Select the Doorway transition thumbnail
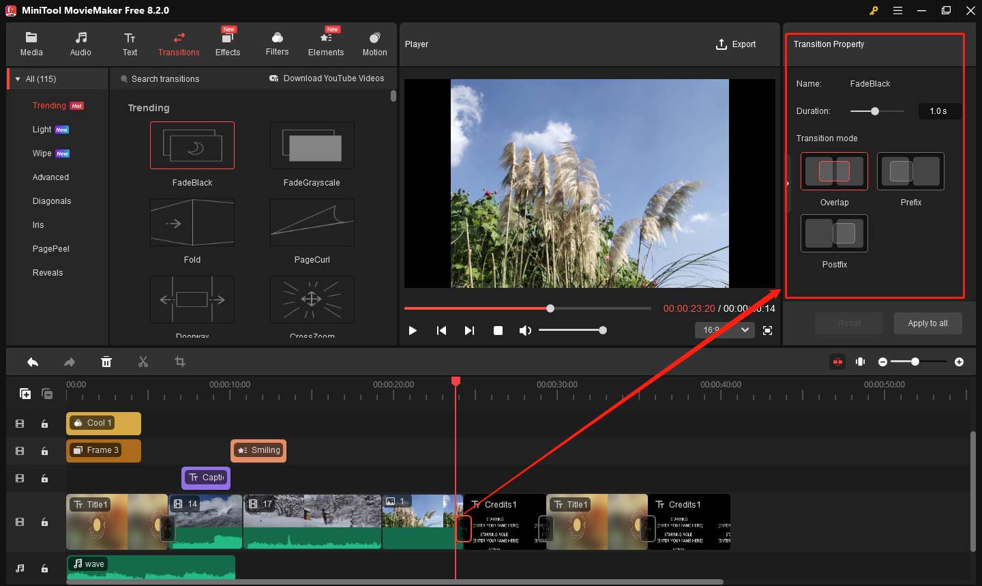The image size is (982, 586). point(192,299)
